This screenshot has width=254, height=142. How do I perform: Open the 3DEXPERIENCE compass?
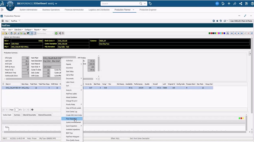(x=10, y=6)
